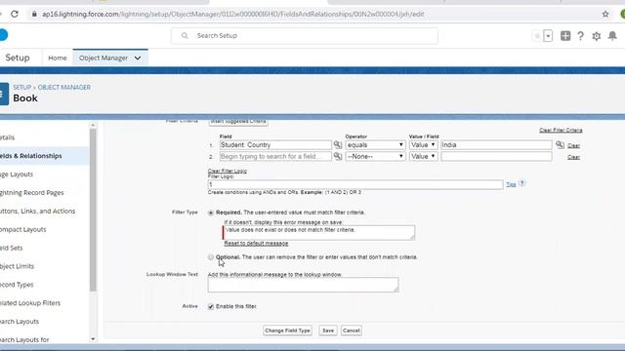Open the notifications bell
The height and width of the screenshot is (351, 625).
coord(612,36)
